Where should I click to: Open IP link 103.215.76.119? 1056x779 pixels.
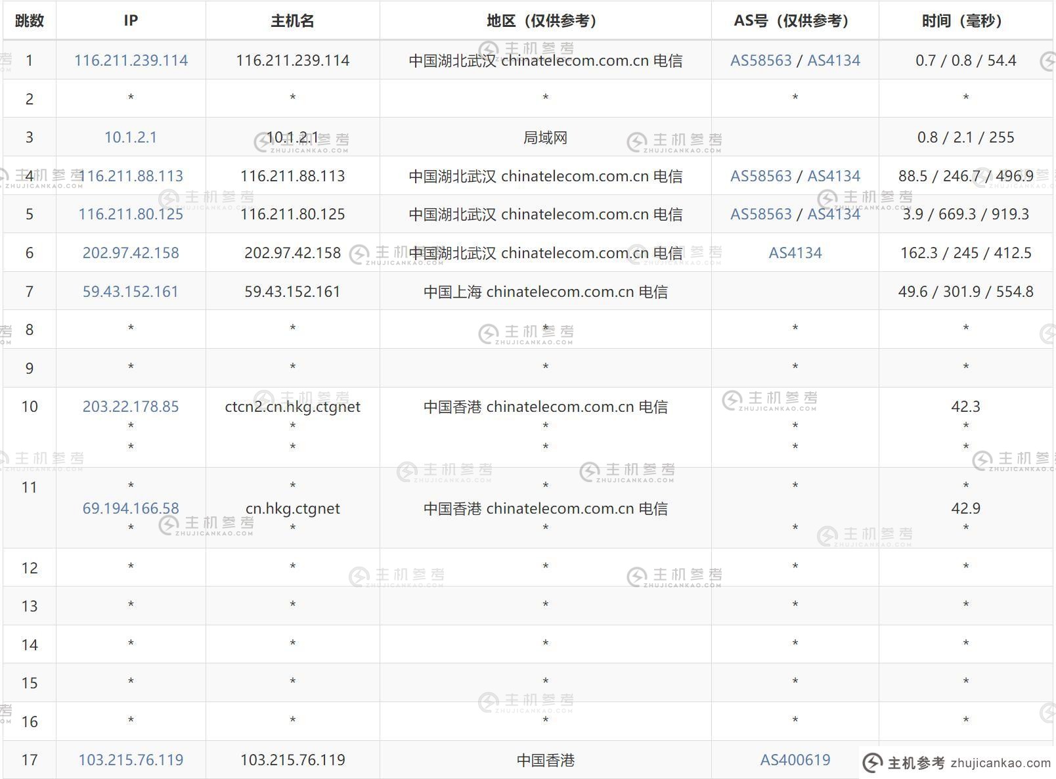click(x=131, y=760)
